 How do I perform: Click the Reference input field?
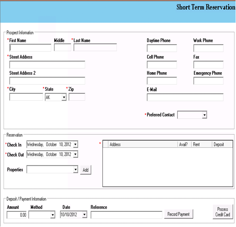pos(126,215)
